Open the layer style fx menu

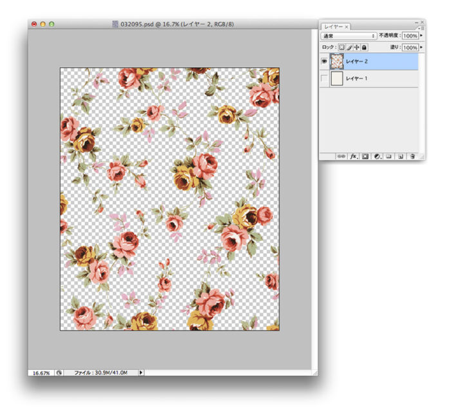[353, 156]
